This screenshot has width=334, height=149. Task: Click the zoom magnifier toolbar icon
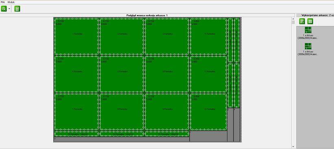pos(4,9)
